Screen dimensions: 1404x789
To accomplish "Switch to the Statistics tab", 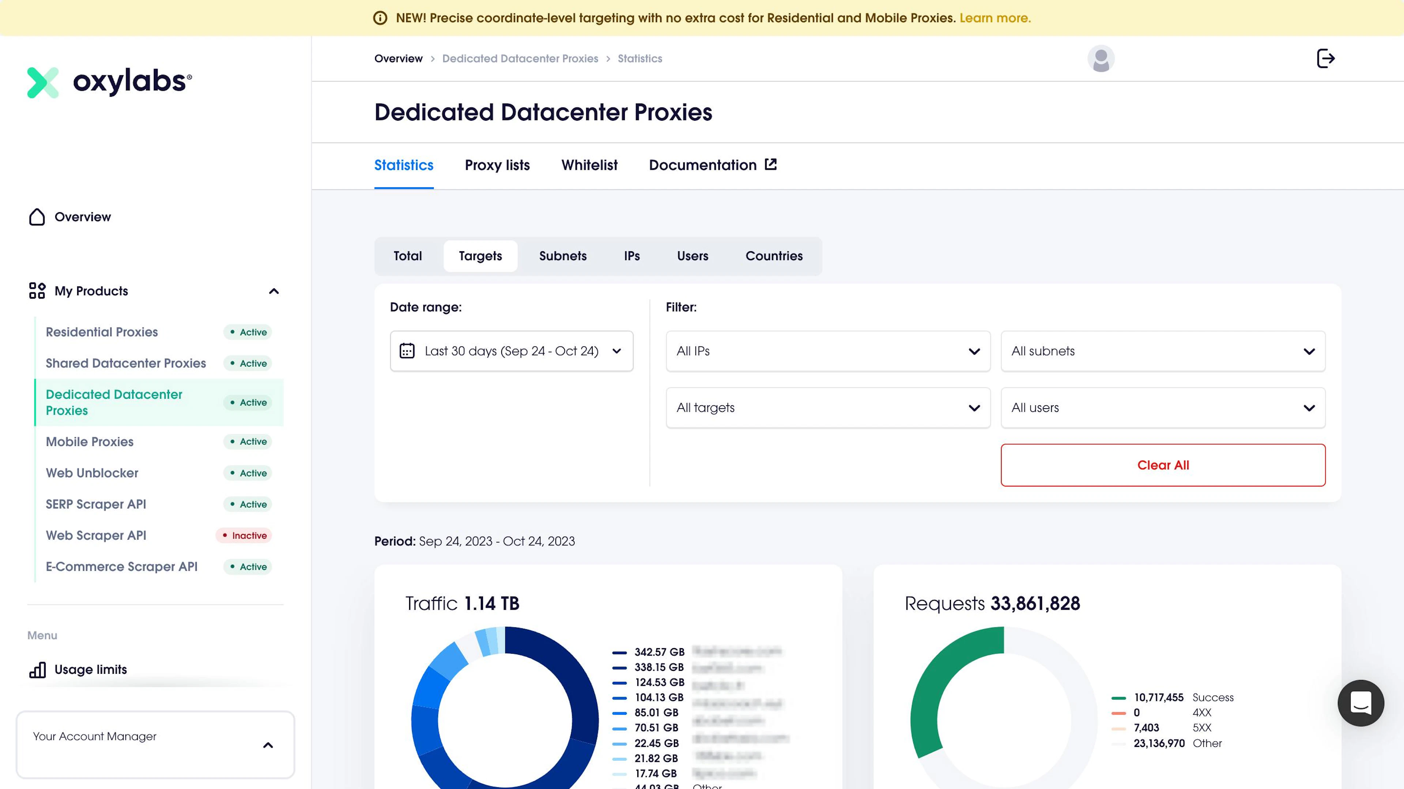I will pyautogui.click(x=404, y=165).
